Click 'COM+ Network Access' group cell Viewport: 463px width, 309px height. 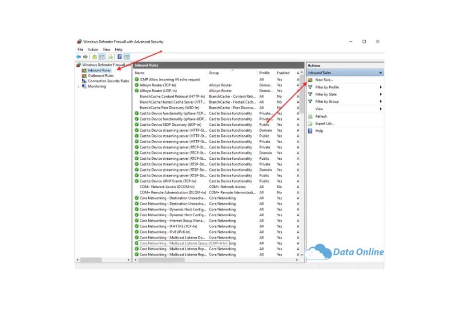[227, 187]
